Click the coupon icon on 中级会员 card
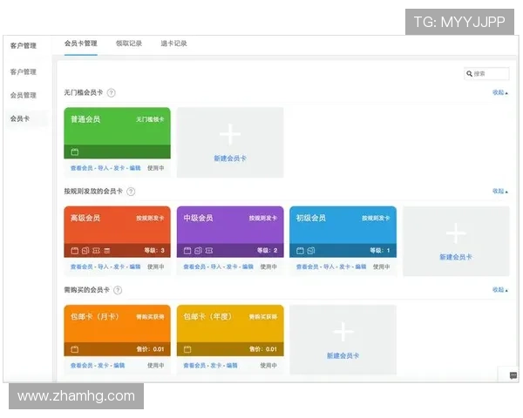 (x=209, y=251)
